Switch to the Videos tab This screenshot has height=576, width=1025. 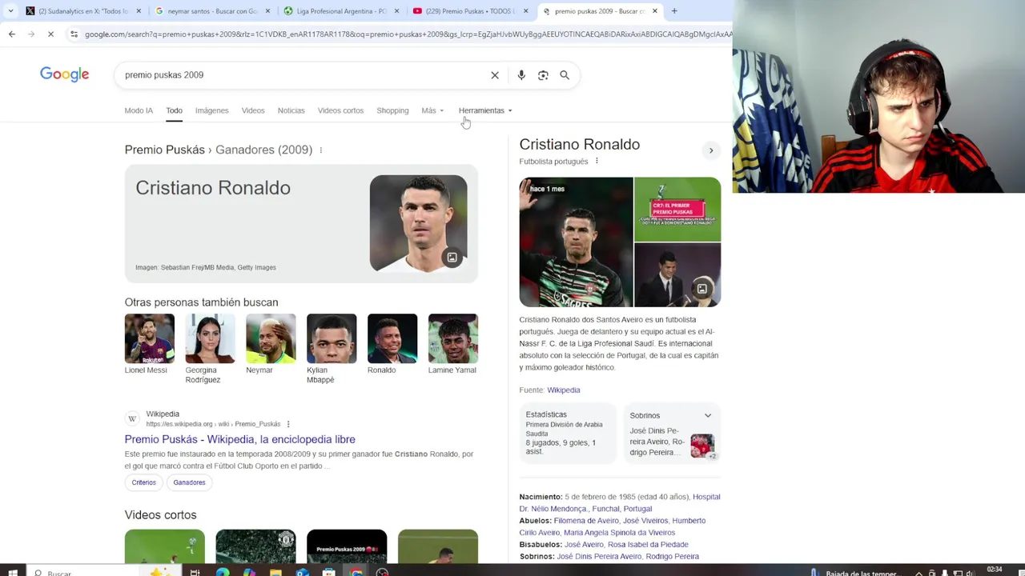253,110
